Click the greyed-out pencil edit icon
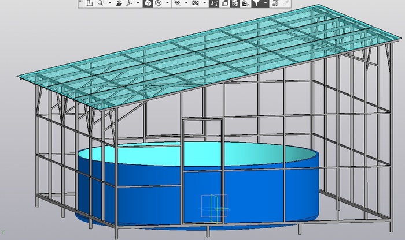 click(286, 3)
